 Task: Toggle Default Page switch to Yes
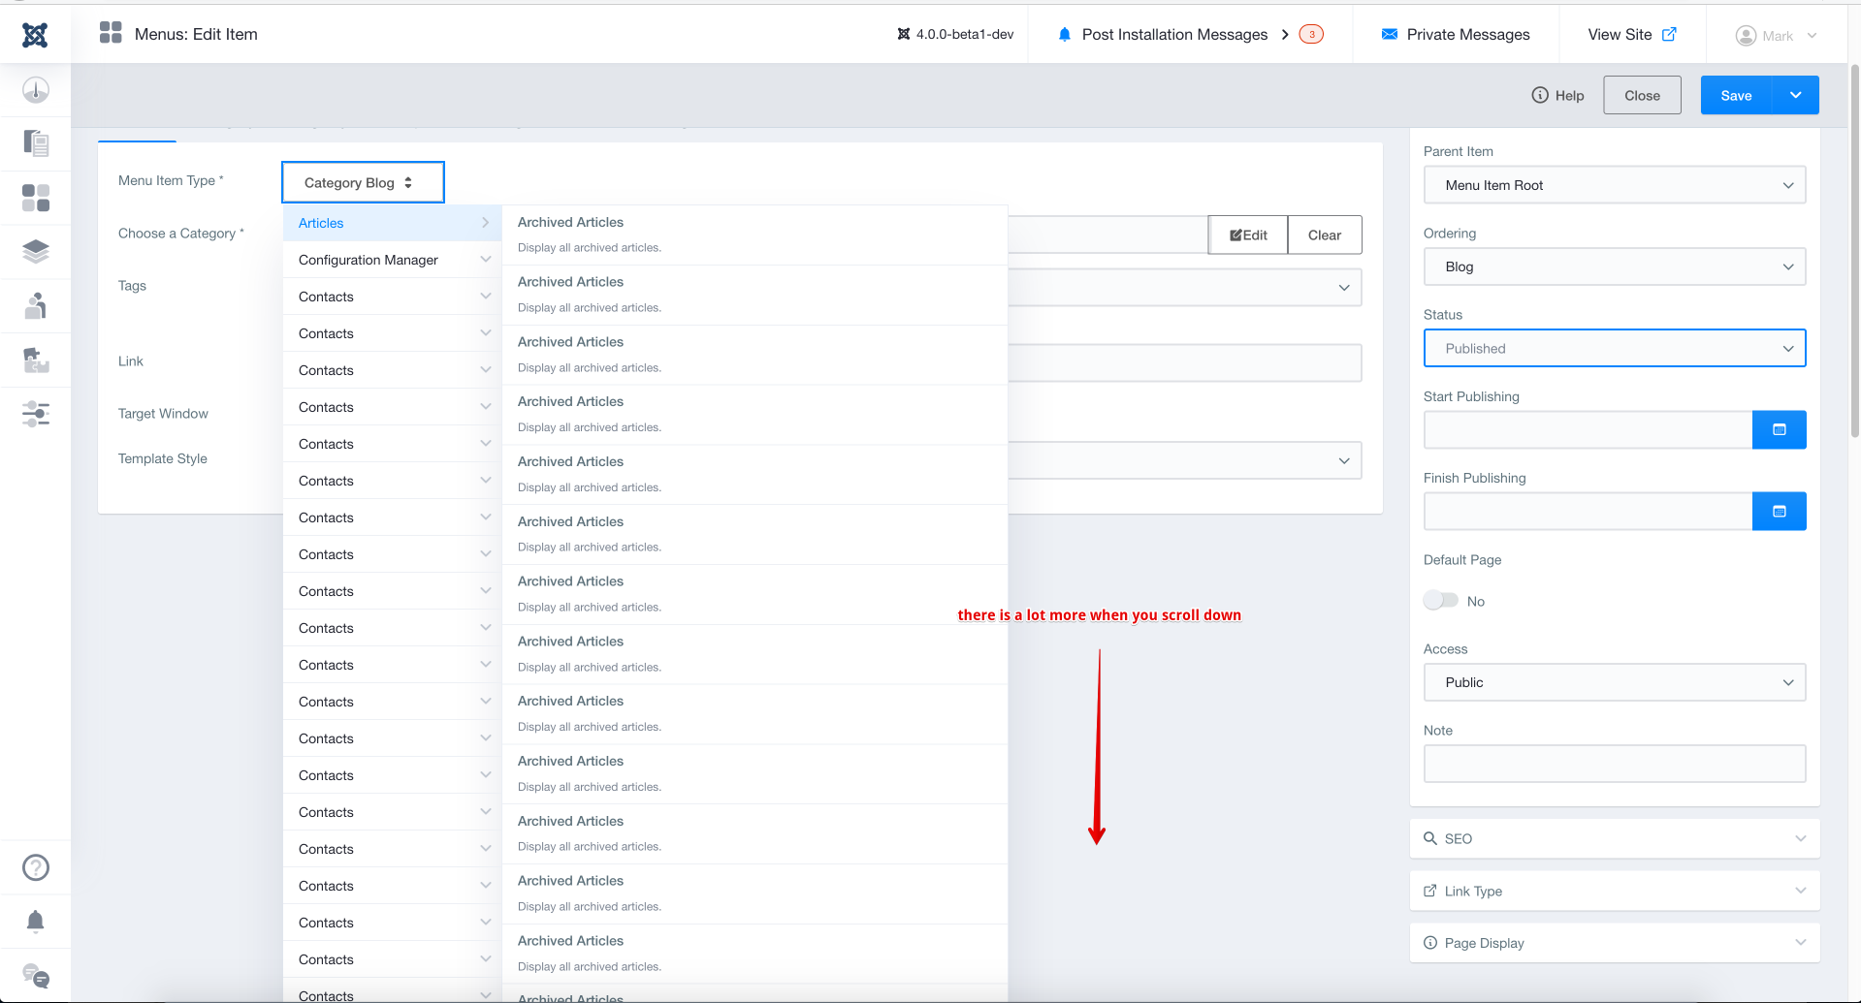[x=1440, y=600]
